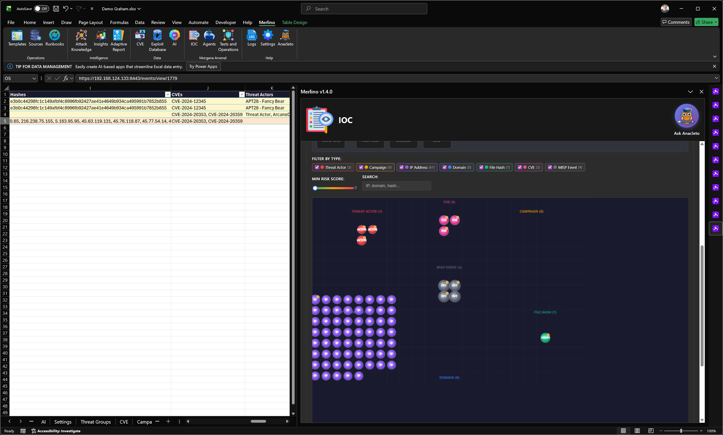This screenshot has width=723, height=435.
Task: Click the Exploit Database icon
Action: click(x=157, y=40)
